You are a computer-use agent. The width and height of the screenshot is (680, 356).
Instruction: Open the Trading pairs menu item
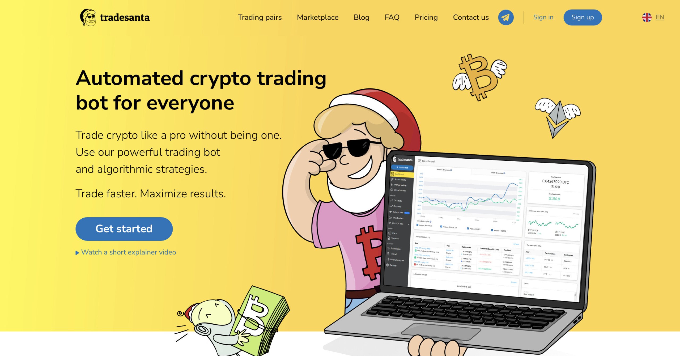click(x=260, y=17)
